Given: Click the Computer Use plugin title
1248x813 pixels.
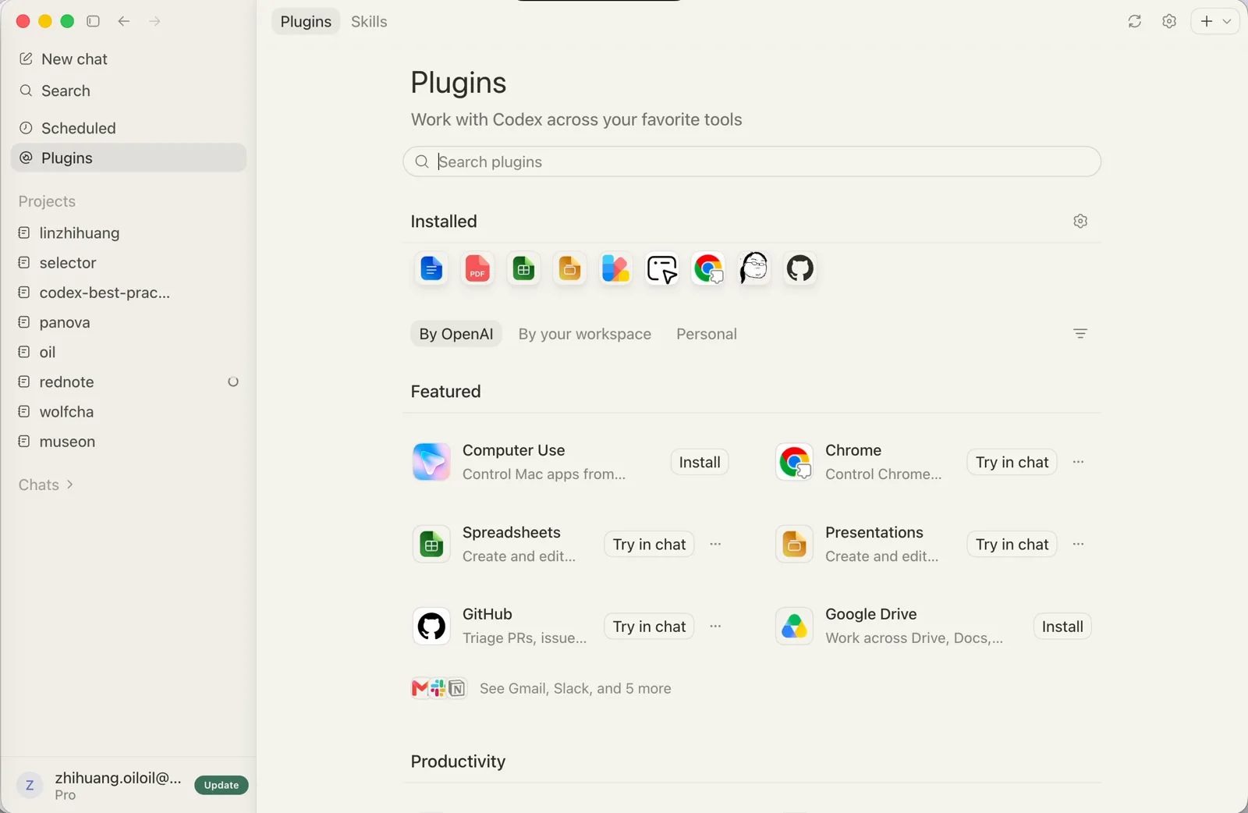Looking at the screenshot, I should coord(514,450).
